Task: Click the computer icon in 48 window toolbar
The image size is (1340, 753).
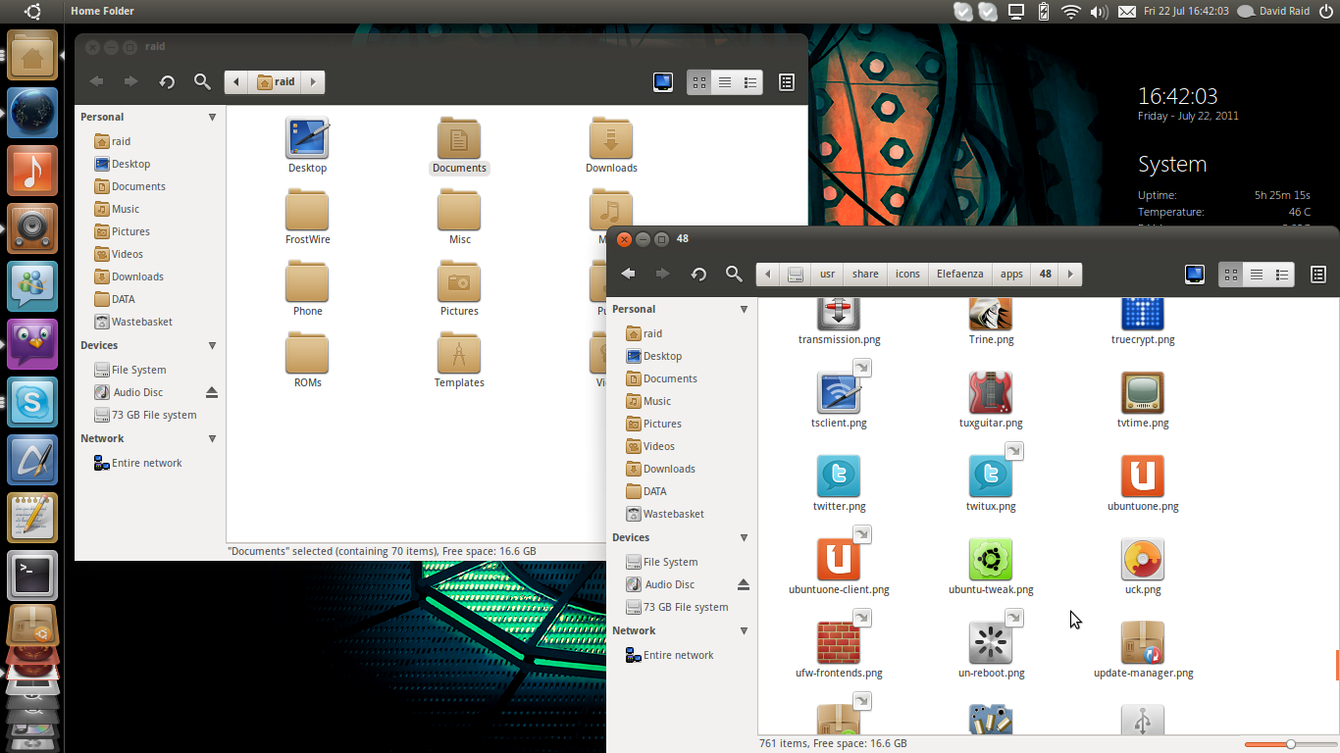Action: click(x=1195, y=275)
